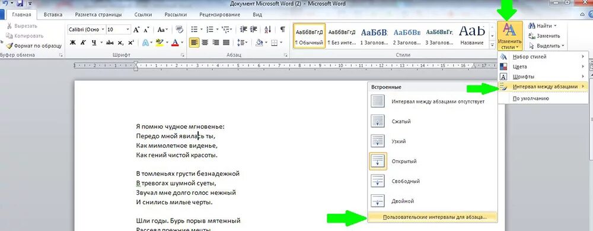Screen dimensions: 593x231
Task: Open shading fill color bucket
Action: 261,43
